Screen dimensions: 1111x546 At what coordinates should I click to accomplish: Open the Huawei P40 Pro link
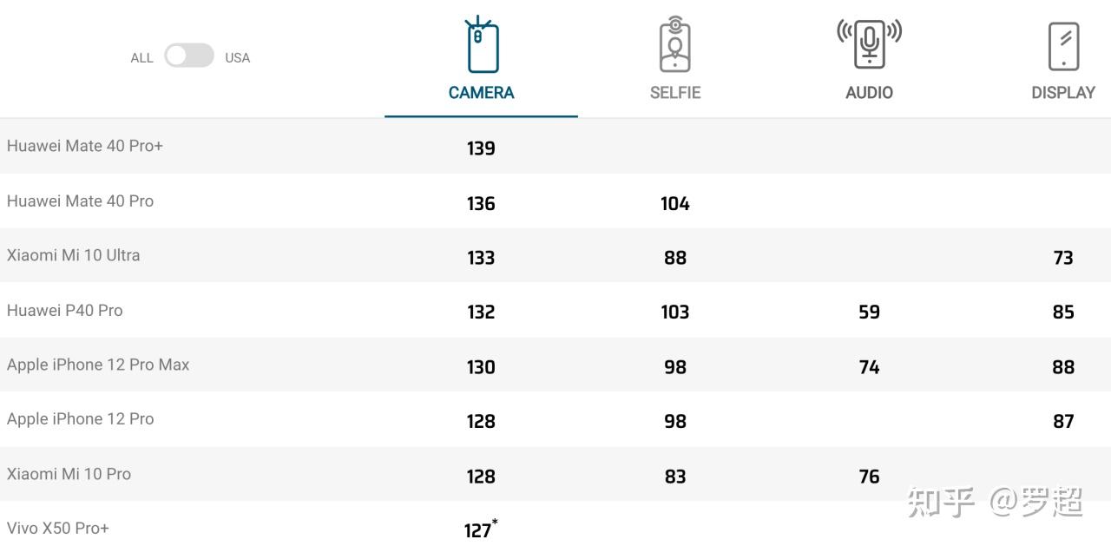coord(65,310)
